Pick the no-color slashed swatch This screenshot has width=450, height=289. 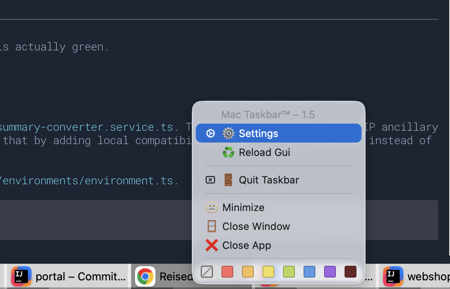click(x=207, y=272)
